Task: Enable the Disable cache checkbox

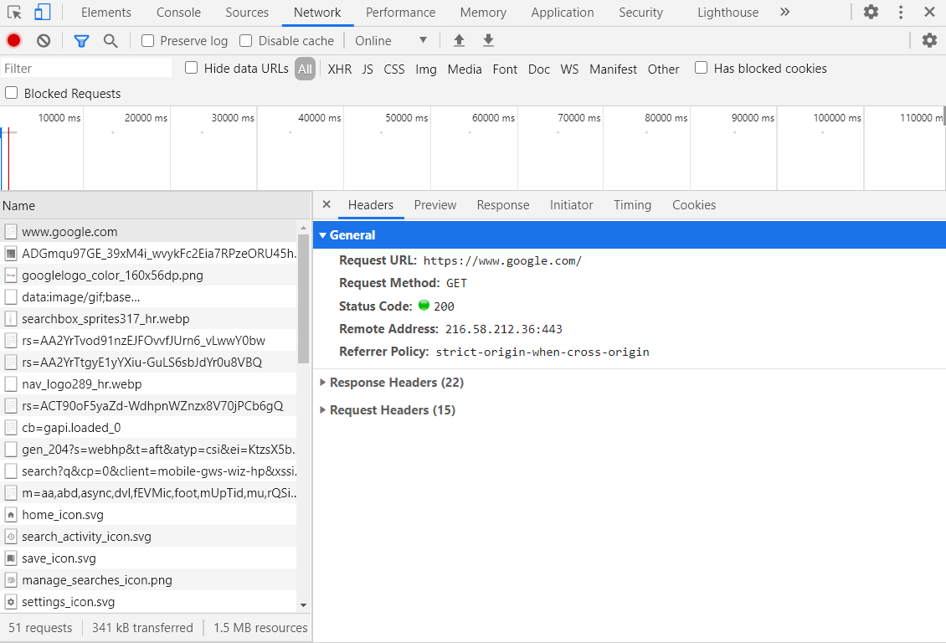Action: pos(245,40)
